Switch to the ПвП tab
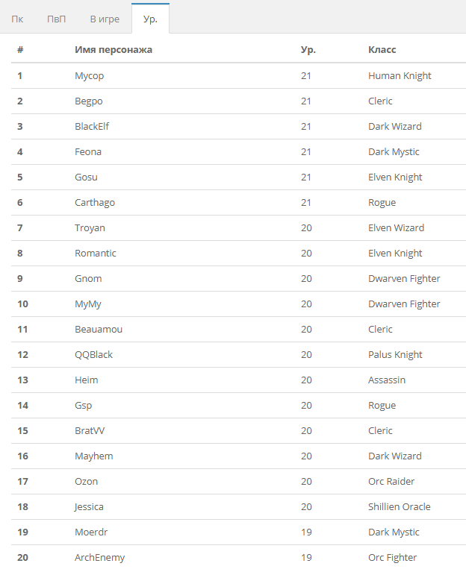The width and height of the screenshot is (466, 572). [x=56, y=19]
